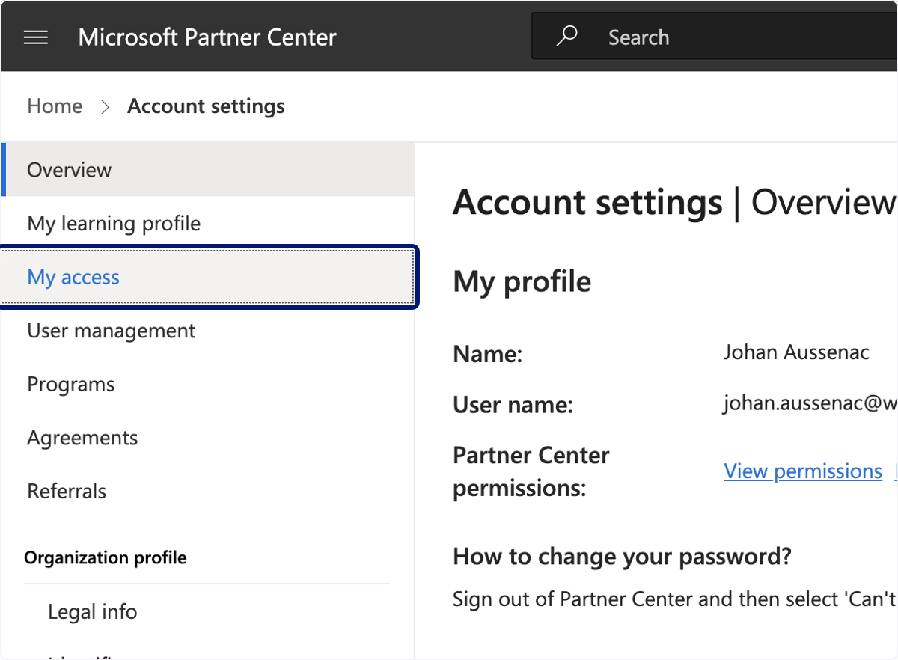Viewport: 898px width, 660px height.
Task: Open the hamburger navigation menu
Action: [36, 37]
